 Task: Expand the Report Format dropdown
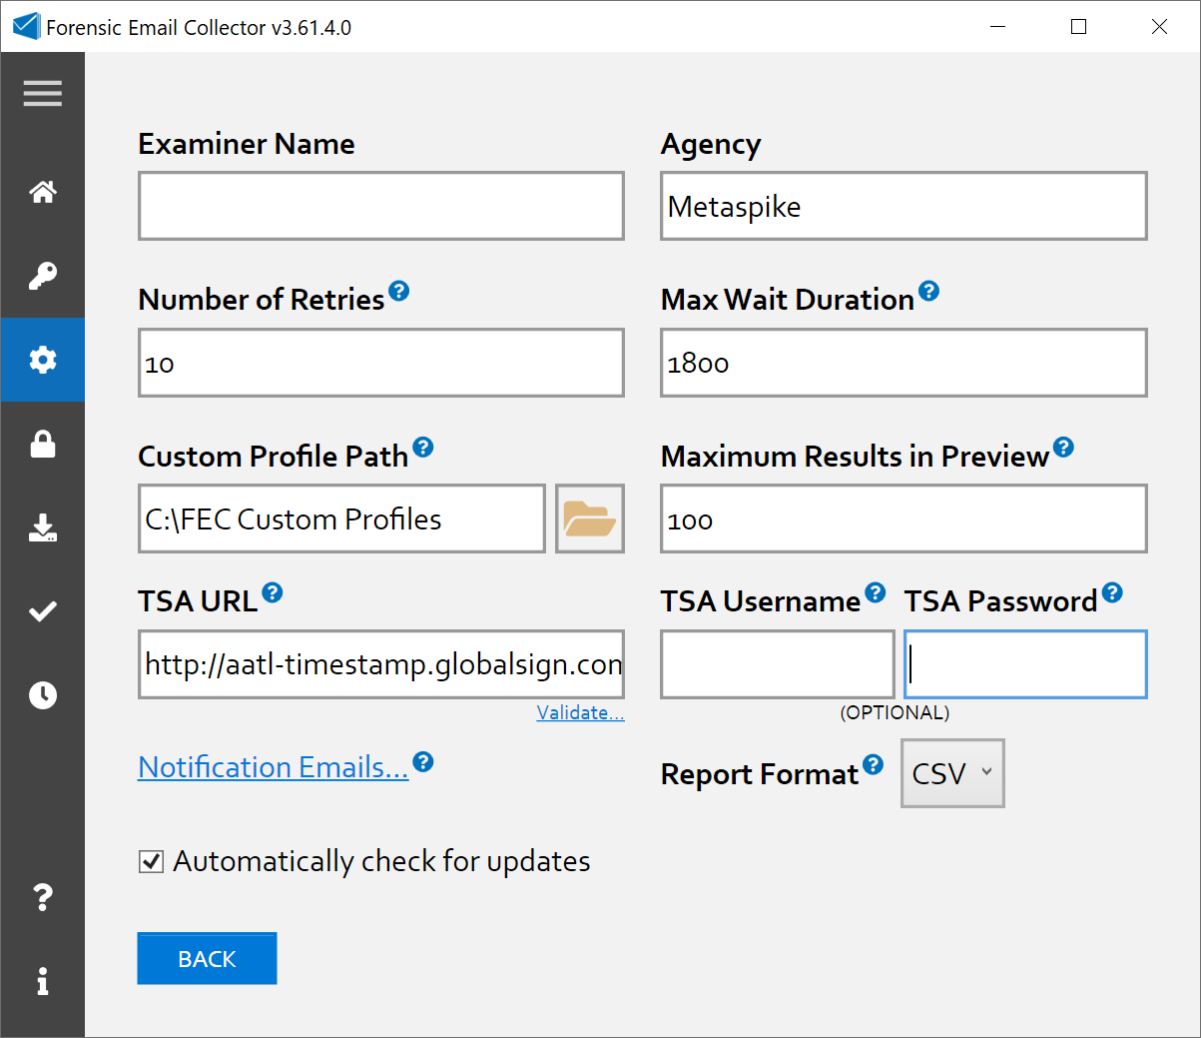pos(952,773)
